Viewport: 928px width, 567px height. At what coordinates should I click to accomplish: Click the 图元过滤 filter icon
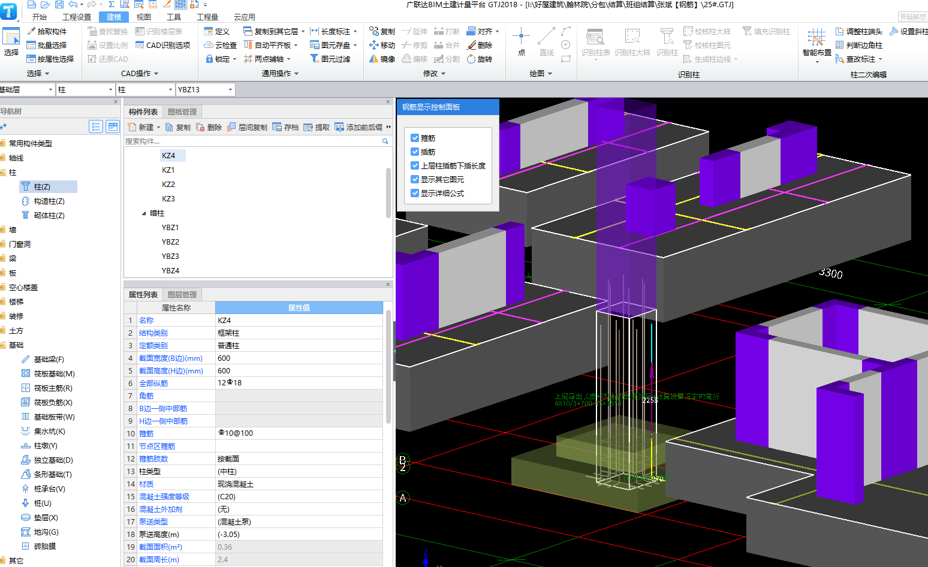[314, 59]
